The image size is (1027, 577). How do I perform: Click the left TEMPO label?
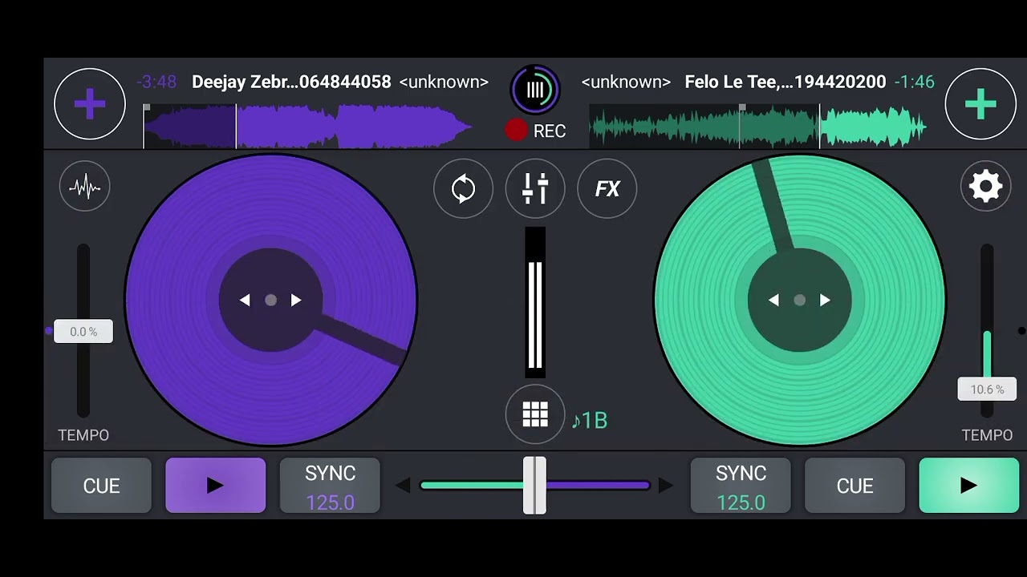tap(83, 435)
